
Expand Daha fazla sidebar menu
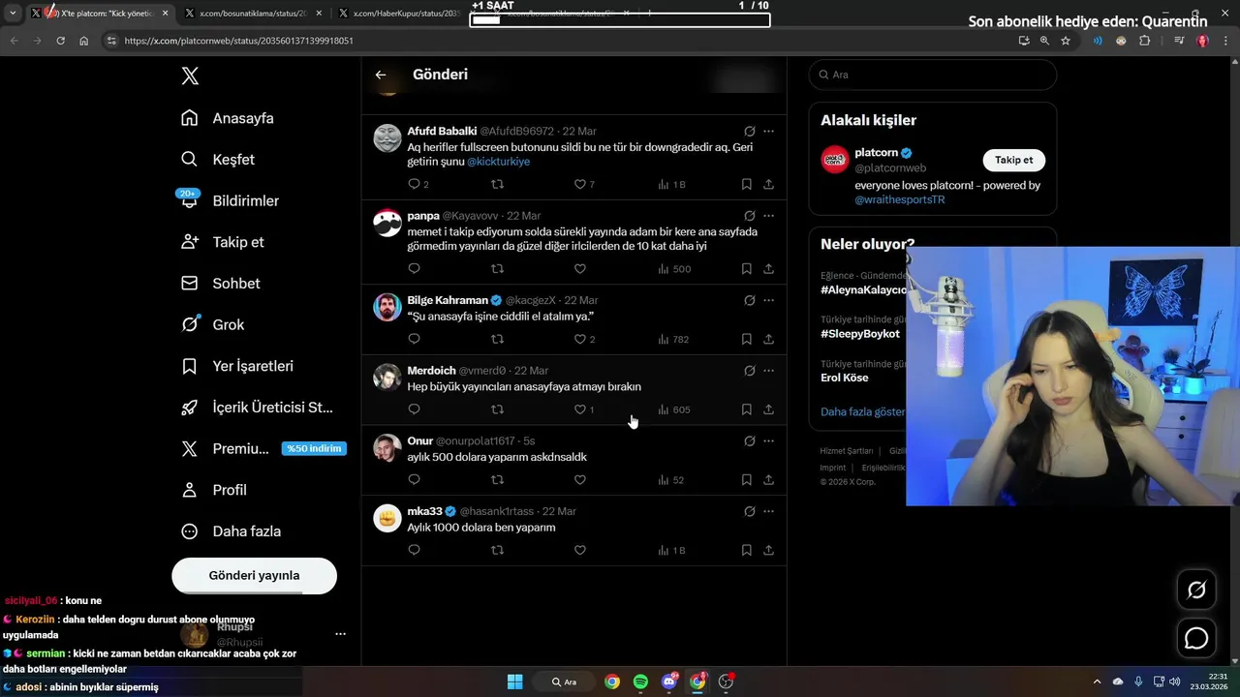(x=232, y=531)
